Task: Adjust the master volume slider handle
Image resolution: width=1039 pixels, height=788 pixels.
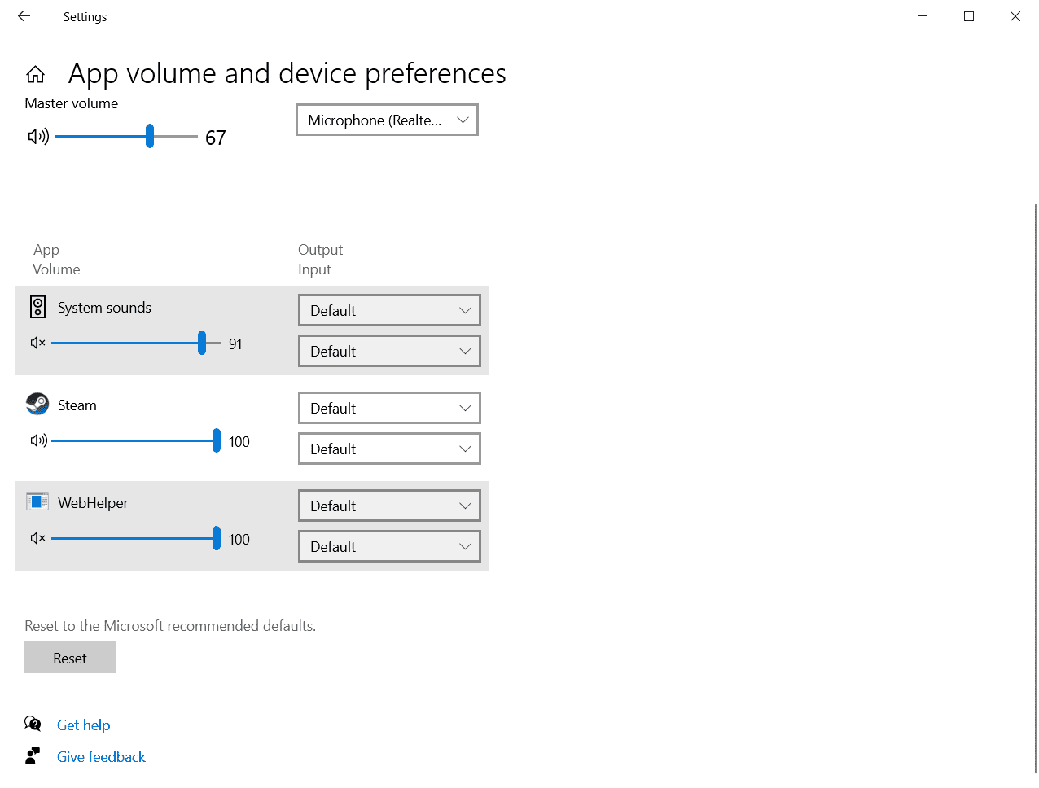Action: [148, 136]
